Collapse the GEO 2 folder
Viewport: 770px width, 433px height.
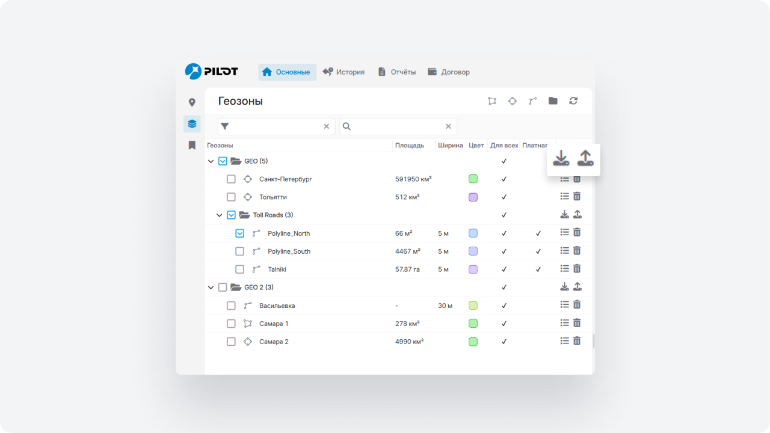211,287
